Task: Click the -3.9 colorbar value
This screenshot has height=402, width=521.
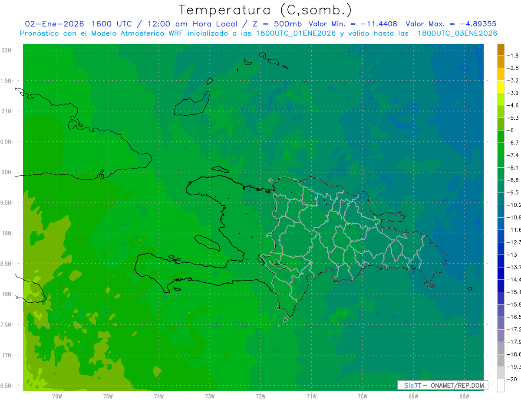Action: [x=514, y=93]
